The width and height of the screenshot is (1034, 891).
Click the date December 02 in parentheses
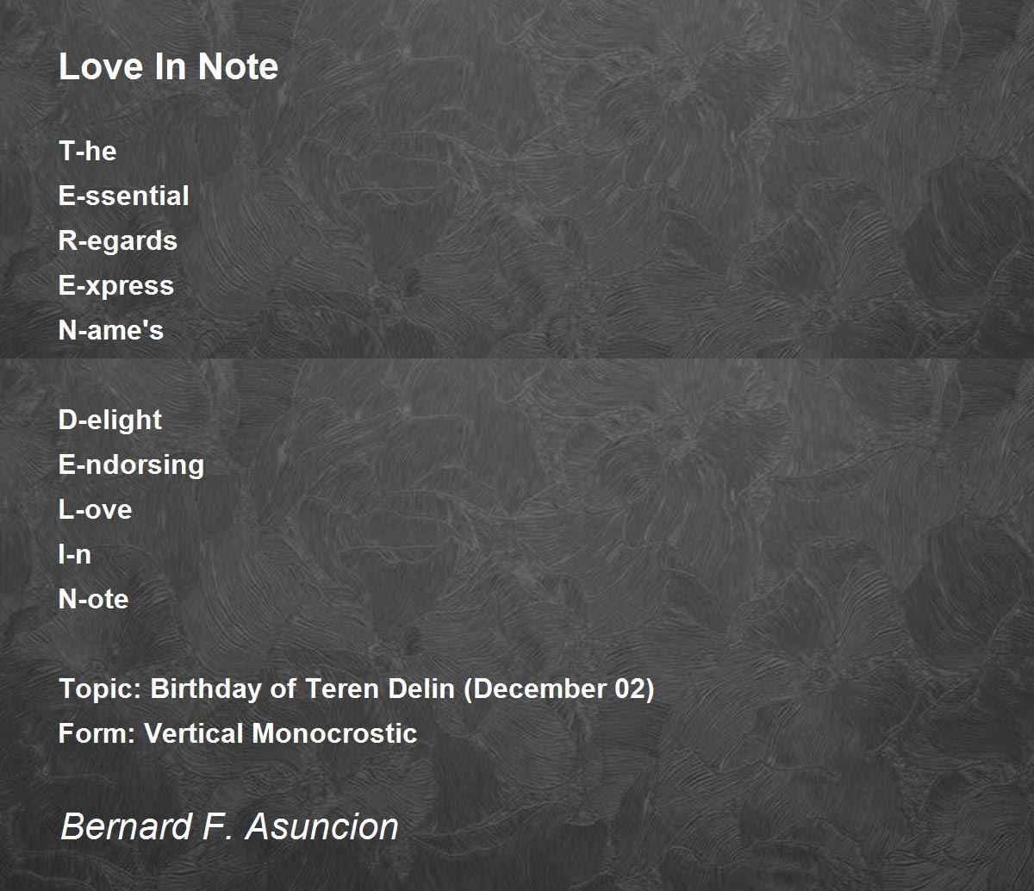point(559,689)
